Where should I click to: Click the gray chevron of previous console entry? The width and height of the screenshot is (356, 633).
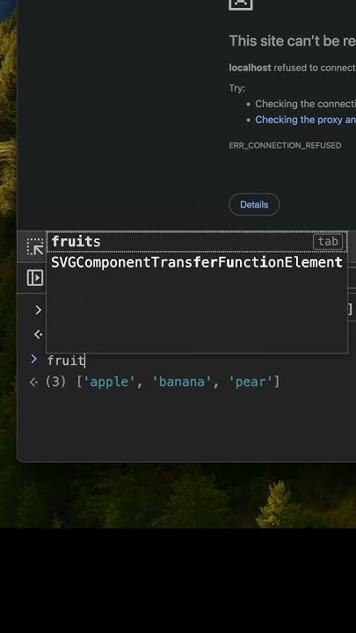point(39,310)
